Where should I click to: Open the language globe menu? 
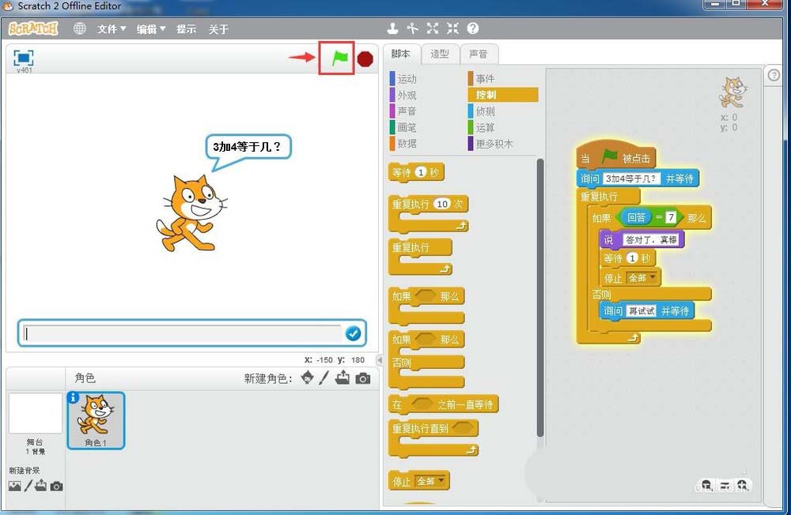click(79, 28)
